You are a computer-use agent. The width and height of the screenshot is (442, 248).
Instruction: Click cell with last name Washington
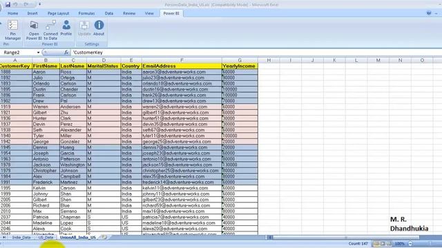point(73,165)
